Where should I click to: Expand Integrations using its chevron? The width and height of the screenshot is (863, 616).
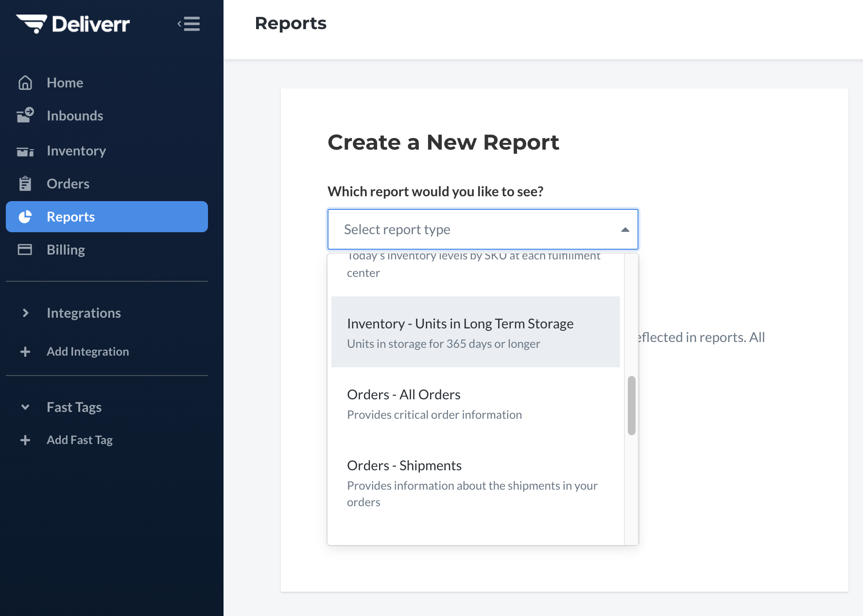(26, 313)
